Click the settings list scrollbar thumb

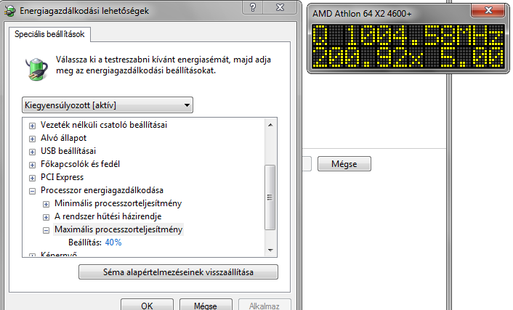pyautogui.click(x=270, y=197)
